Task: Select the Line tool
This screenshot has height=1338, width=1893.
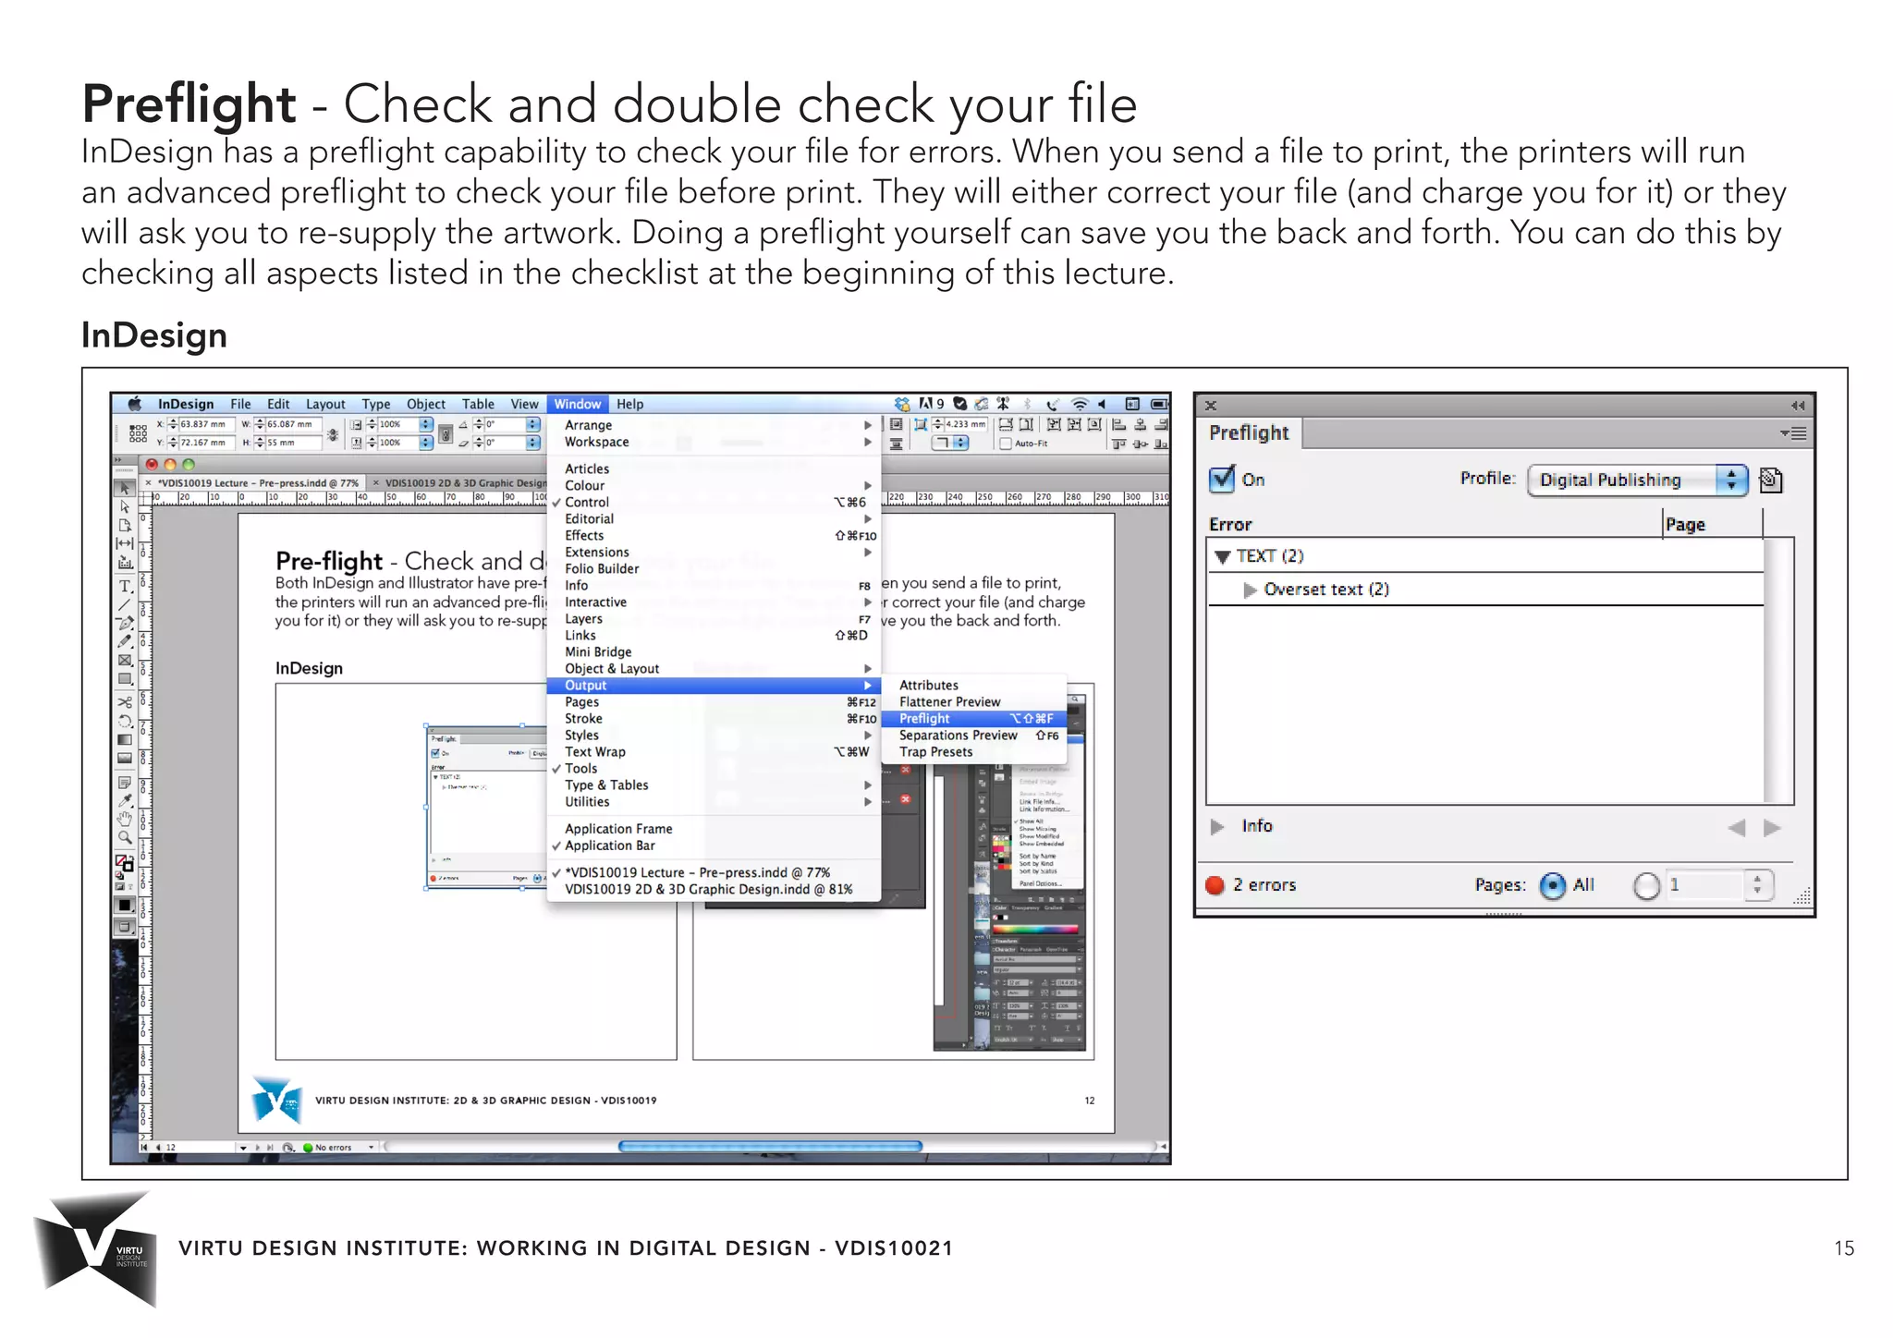Action: 124,604
